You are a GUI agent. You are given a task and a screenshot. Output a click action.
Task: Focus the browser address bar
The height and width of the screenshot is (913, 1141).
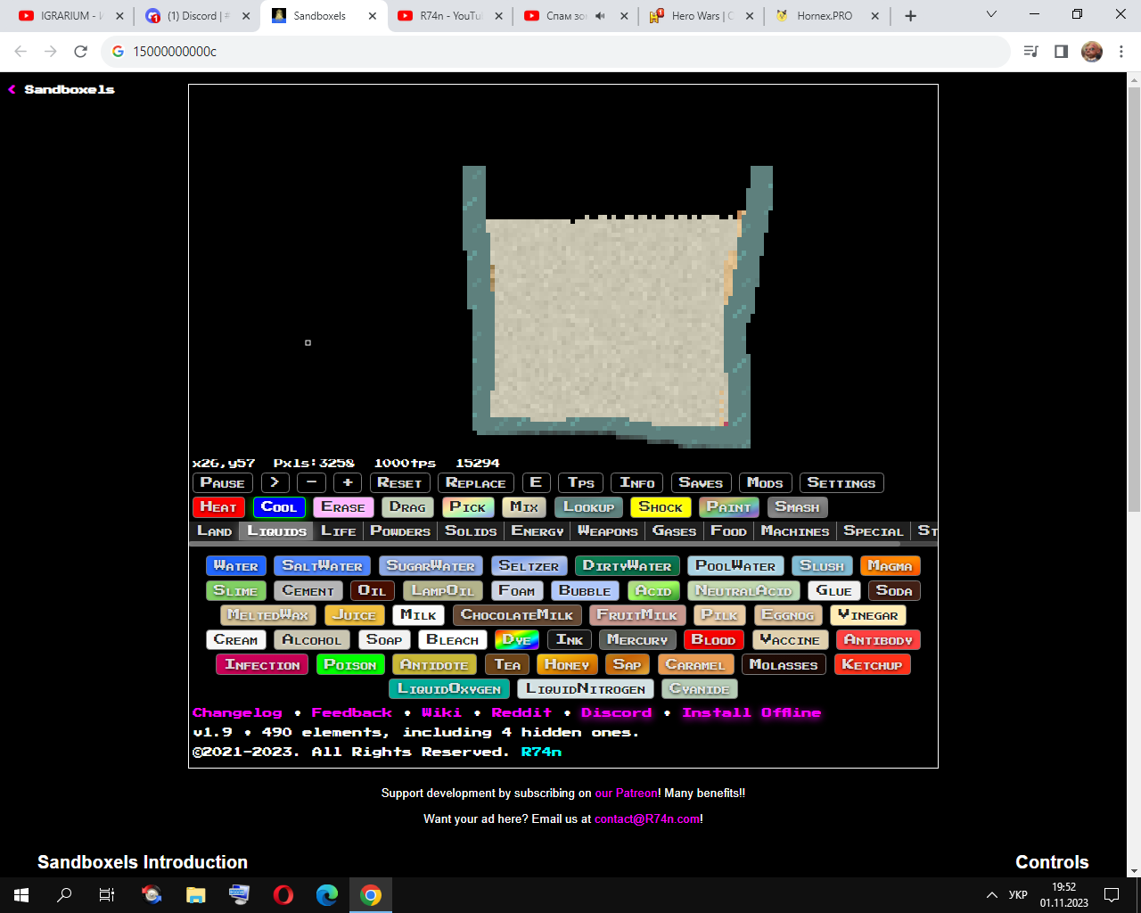556,52
